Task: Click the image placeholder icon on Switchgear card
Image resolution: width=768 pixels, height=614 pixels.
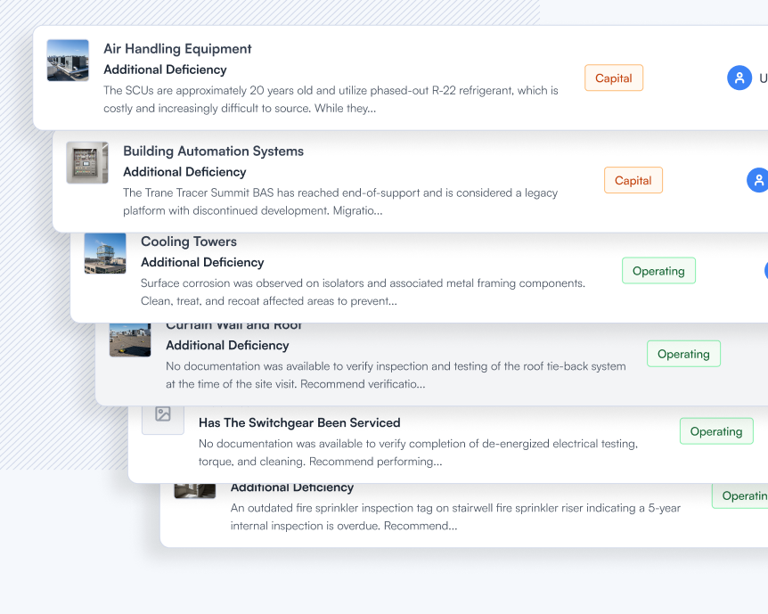Action: pos(163,414)
